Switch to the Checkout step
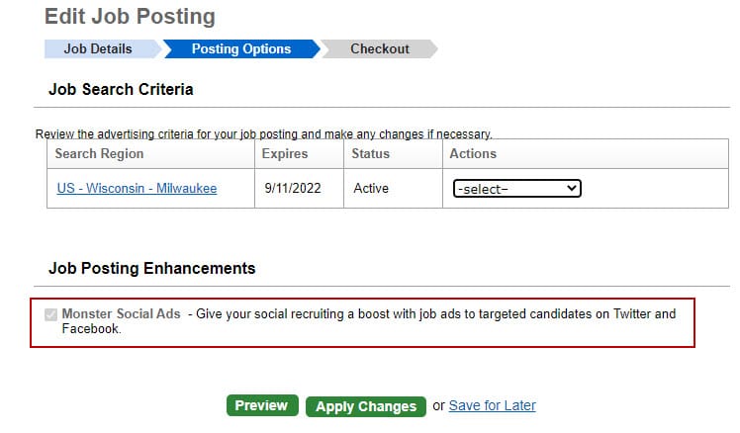This screenshot has height=433, width=740. [x=380, y=49]
